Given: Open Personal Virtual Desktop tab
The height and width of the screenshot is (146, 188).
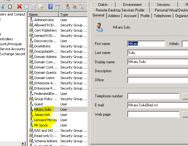Looking at the screenshot, I should pyautogui.click(x=169, y=10).
